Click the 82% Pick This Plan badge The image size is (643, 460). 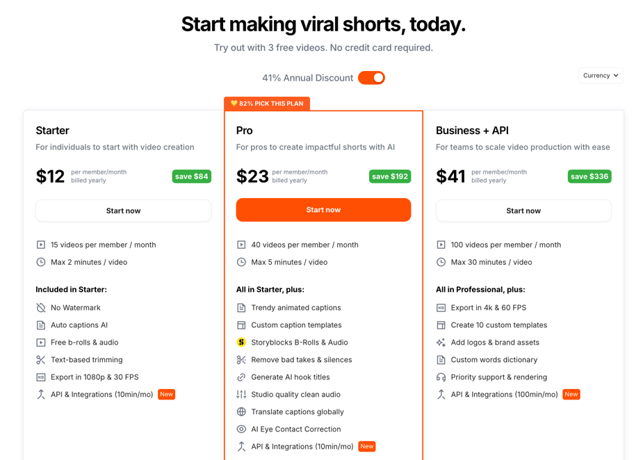point(267,104)
